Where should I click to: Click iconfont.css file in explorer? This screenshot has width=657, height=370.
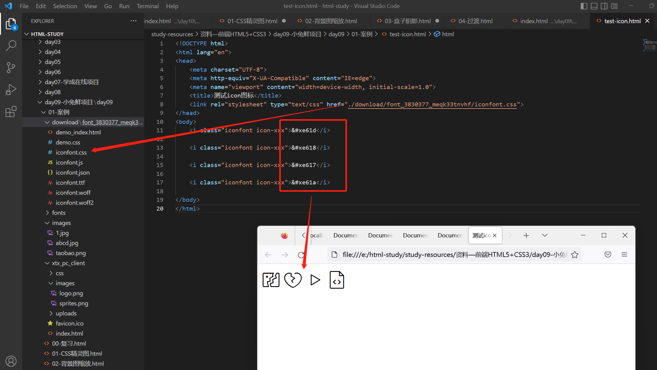[71, 152]
